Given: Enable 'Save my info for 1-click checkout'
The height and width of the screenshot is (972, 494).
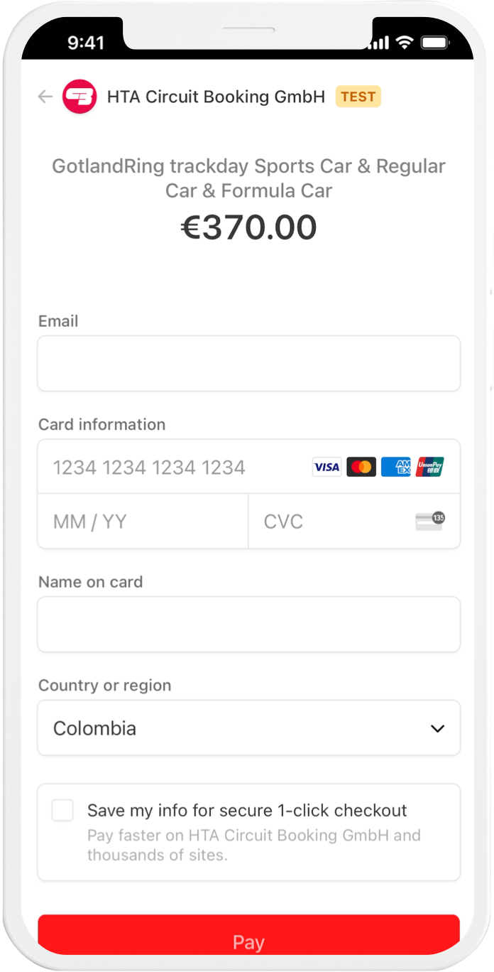Looking at the screenshot, I should pyautogui.click(x=62, y=810).
